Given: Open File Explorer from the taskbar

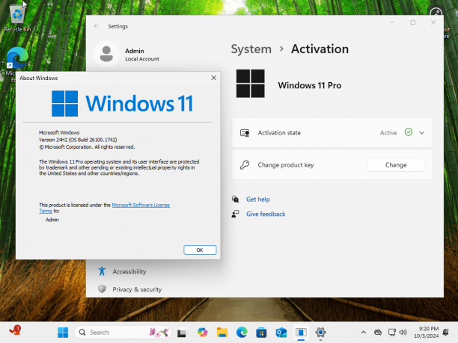Looking at the screenshot, I should [x=222, y=333].
